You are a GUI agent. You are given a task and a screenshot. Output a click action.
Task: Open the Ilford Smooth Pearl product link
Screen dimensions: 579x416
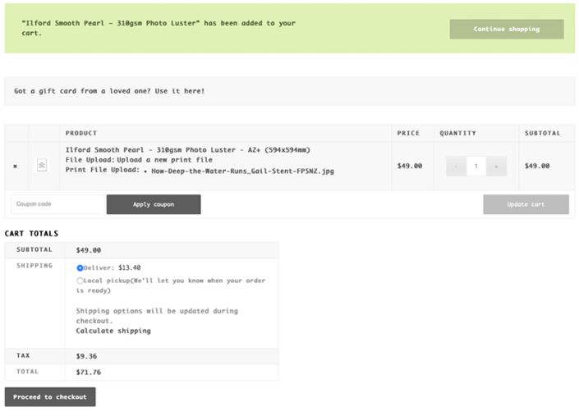[187, 149]
